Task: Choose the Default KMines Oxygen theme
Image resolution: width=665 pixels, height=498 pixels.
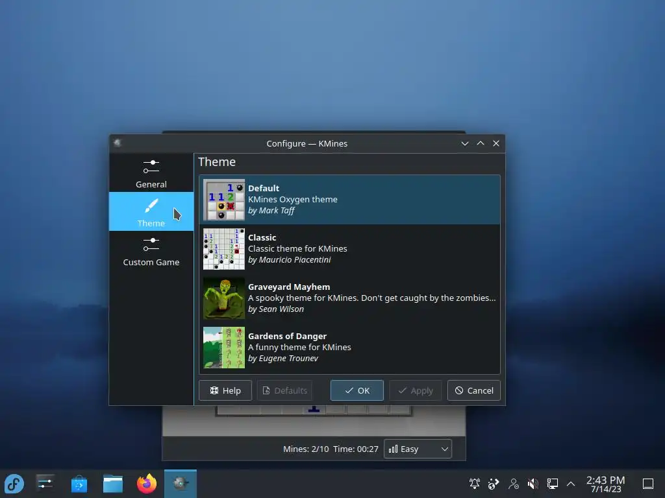Action: (x=349, y=200)
